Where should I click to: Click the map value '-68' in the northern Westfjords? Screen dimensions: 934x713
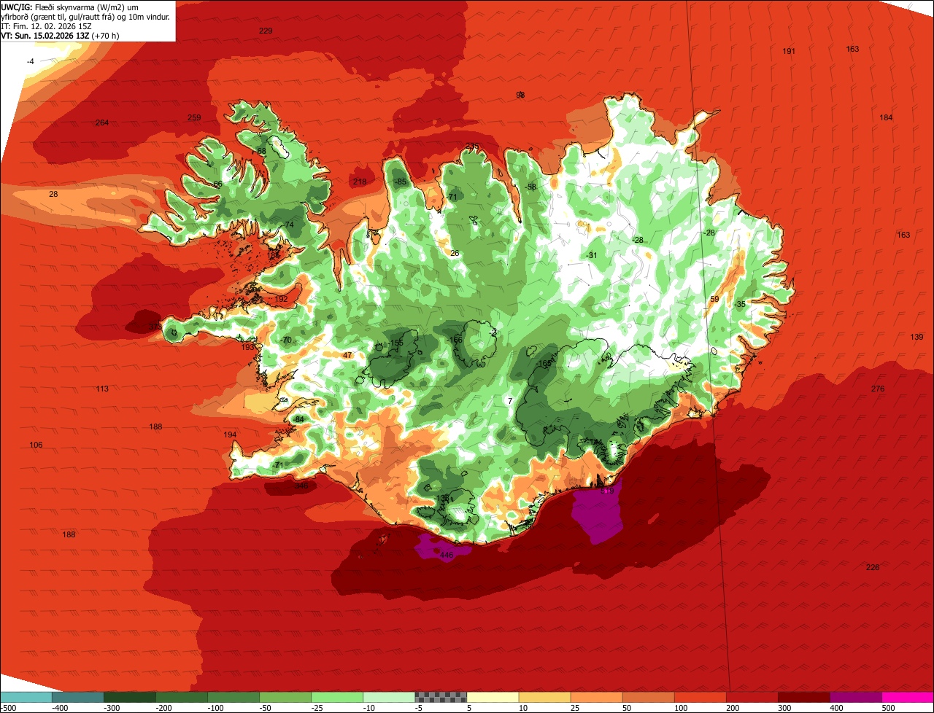click(260, 151)
